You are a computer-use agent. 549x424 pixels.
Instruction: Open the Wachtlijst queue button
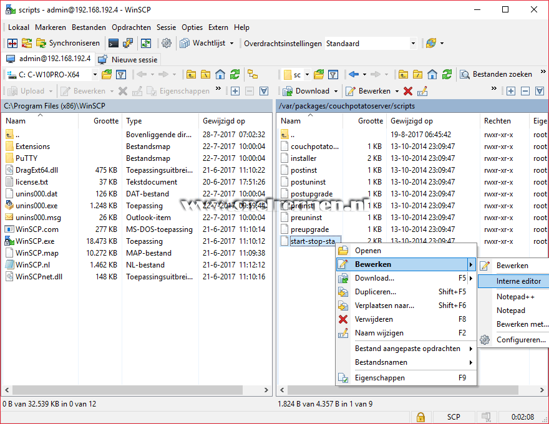(203, 43)
